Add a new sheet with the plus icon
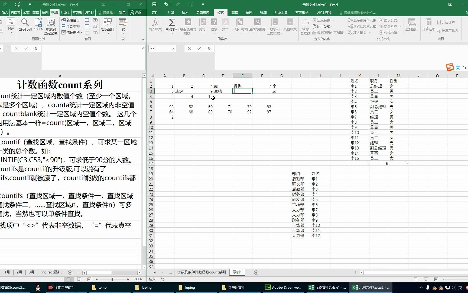The width and height of the screenshot is (468, 293). point(256,272)
